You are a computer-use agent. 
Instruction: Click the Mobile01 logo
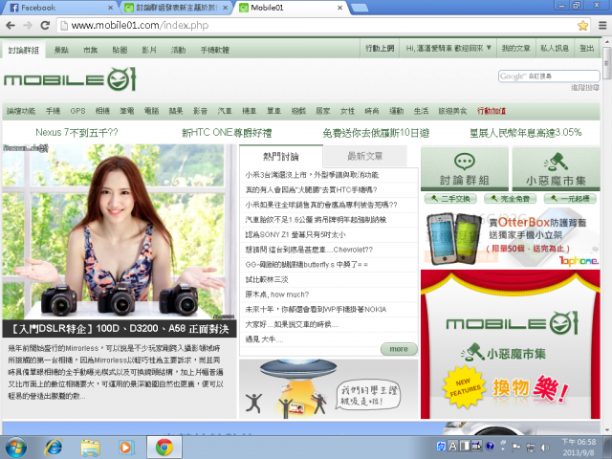coord(70,79)
